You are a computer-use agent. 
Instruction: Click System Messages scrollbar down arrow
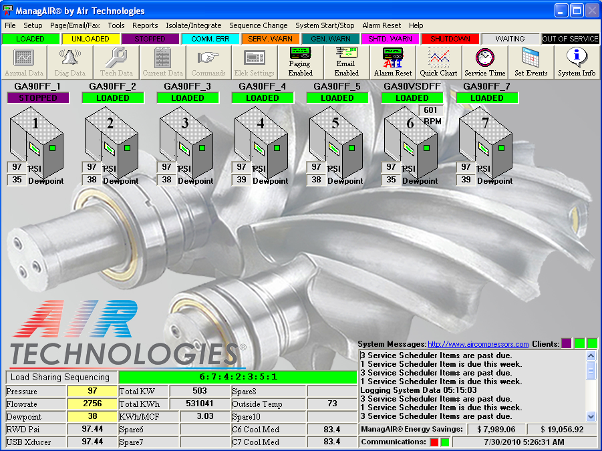point(591,416)
